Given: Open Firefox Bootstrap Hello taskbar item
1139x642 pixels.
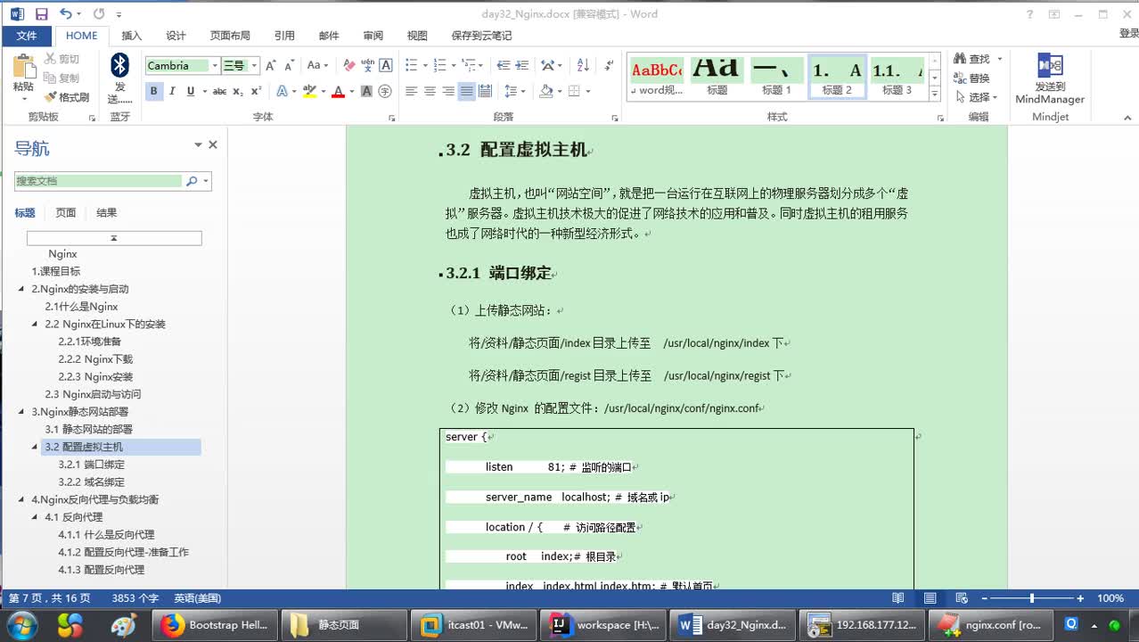Looking at the screenshot, I should [215, 625].
